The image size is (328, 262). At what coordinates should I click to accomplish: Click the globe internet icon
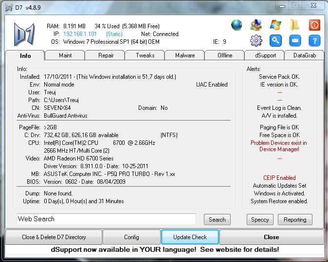pos(237,25)
